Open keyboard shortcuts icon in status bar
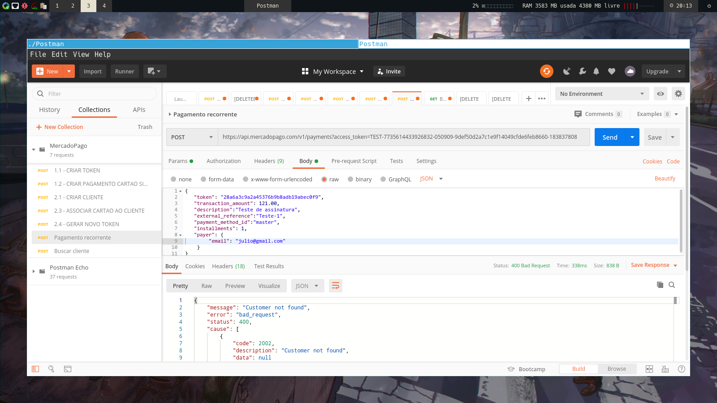The image size is (717, 403). [665, 369]
